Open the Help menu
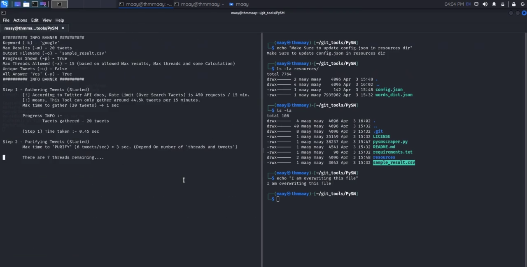Image resolution: width=527 pixels, height=267 pixels. point(60,20)
